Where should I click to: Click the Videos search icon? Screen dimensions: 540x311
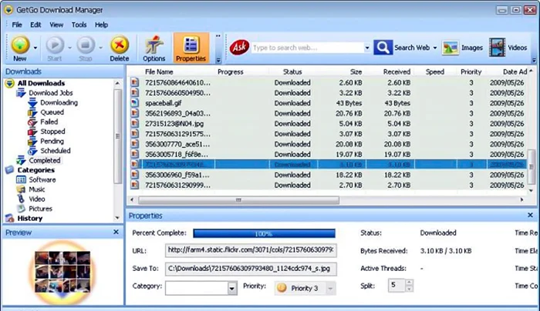pyautogui.click(x=497, y=48)
